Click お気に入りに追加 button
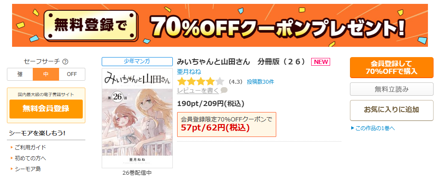Screen dimensions: 437x176 [x=392, y=110]
